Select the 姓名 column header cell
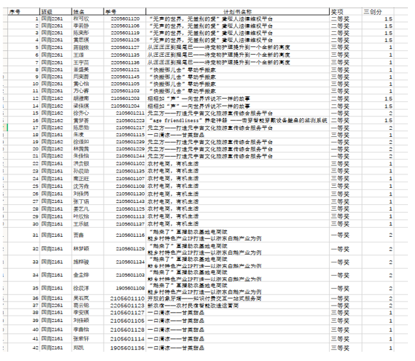 87,11
